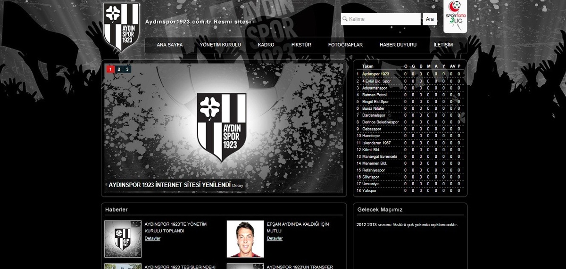566x269 pixels.
Task: Click the Efşan player photo thumbnail
Action: coord(245,239)
